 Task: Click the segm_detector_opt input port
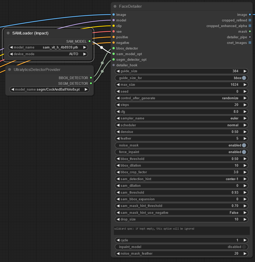tap(113, 60)
